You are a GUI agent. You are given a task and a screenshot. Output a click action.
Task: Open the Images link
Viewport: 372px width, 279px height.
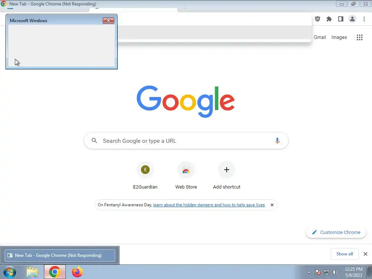click(x=339, y=37)
